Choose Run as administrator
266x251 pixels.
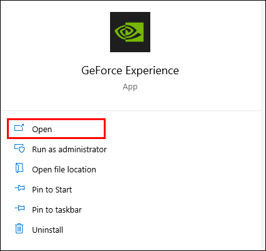pos(69,150)
